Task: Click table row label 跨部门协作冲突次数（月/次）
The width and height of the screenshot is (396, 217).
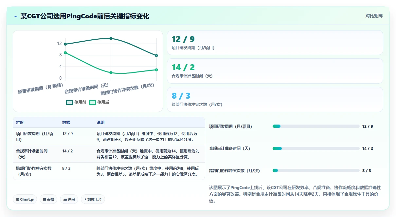Action: 34,171
